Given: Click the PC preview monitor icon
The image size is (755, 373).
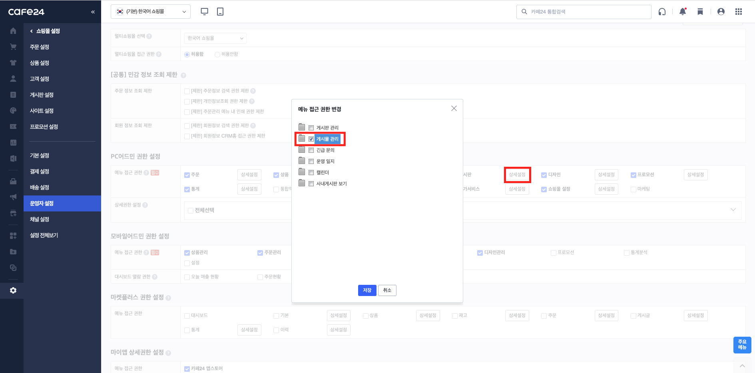Looking at the screenshot, I should coord(204,12).
